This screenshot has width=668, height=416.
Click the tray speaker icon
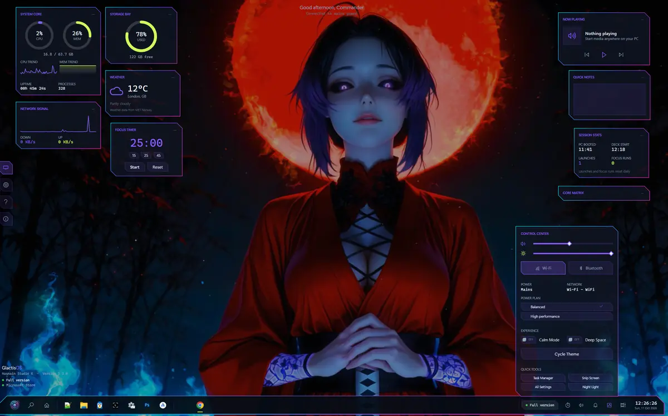pyautogui.click(x=581, y=405)
